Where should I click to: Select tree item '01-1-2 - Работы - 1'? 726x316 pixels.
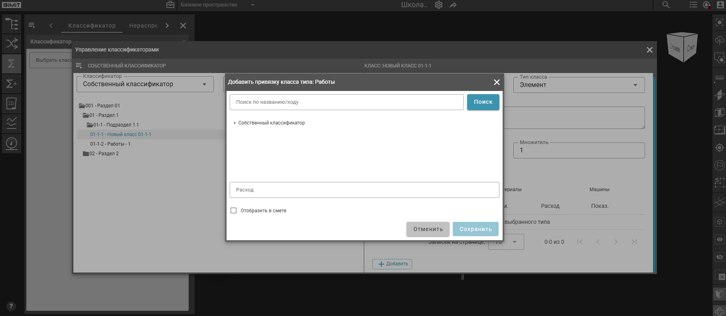110,144
